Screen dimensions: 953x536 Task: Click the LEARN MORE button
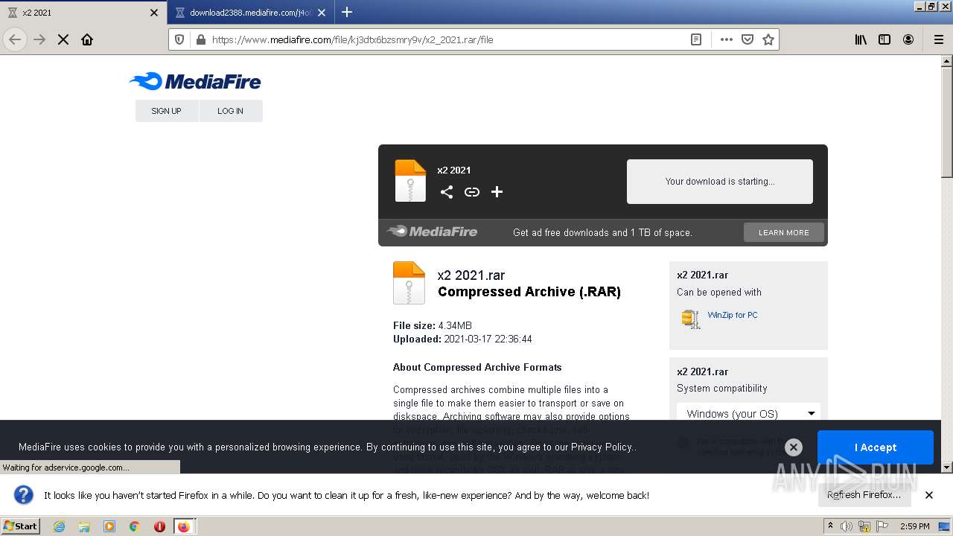(783, 232)
